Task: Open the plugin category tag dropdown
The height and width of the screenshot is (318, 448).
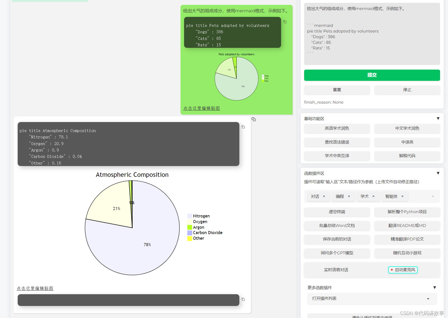Action: [433, 196]
